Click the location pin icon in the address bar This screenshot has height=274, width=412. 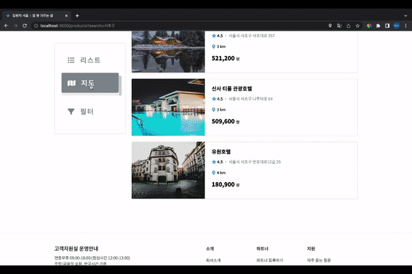[330, 26]
